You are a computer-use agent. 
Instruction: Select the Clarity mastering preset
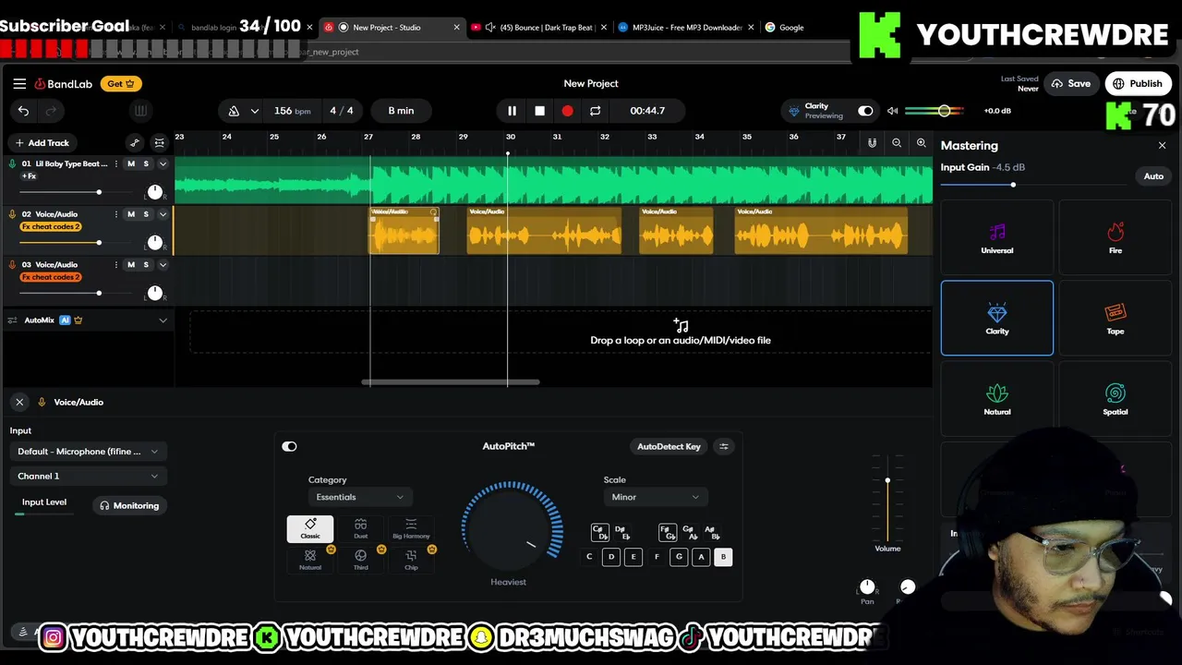coord(997,318)
